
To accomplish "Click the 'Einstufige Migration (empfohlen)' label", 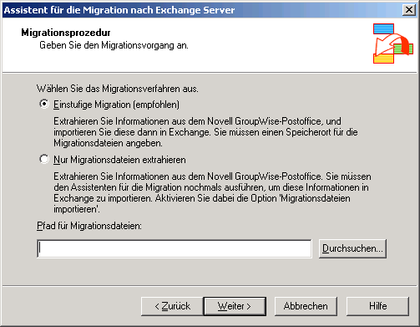I will 116,105.
